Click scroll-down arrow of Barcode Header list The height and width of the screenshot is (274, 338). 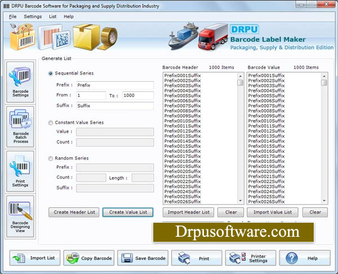(241, 201)
